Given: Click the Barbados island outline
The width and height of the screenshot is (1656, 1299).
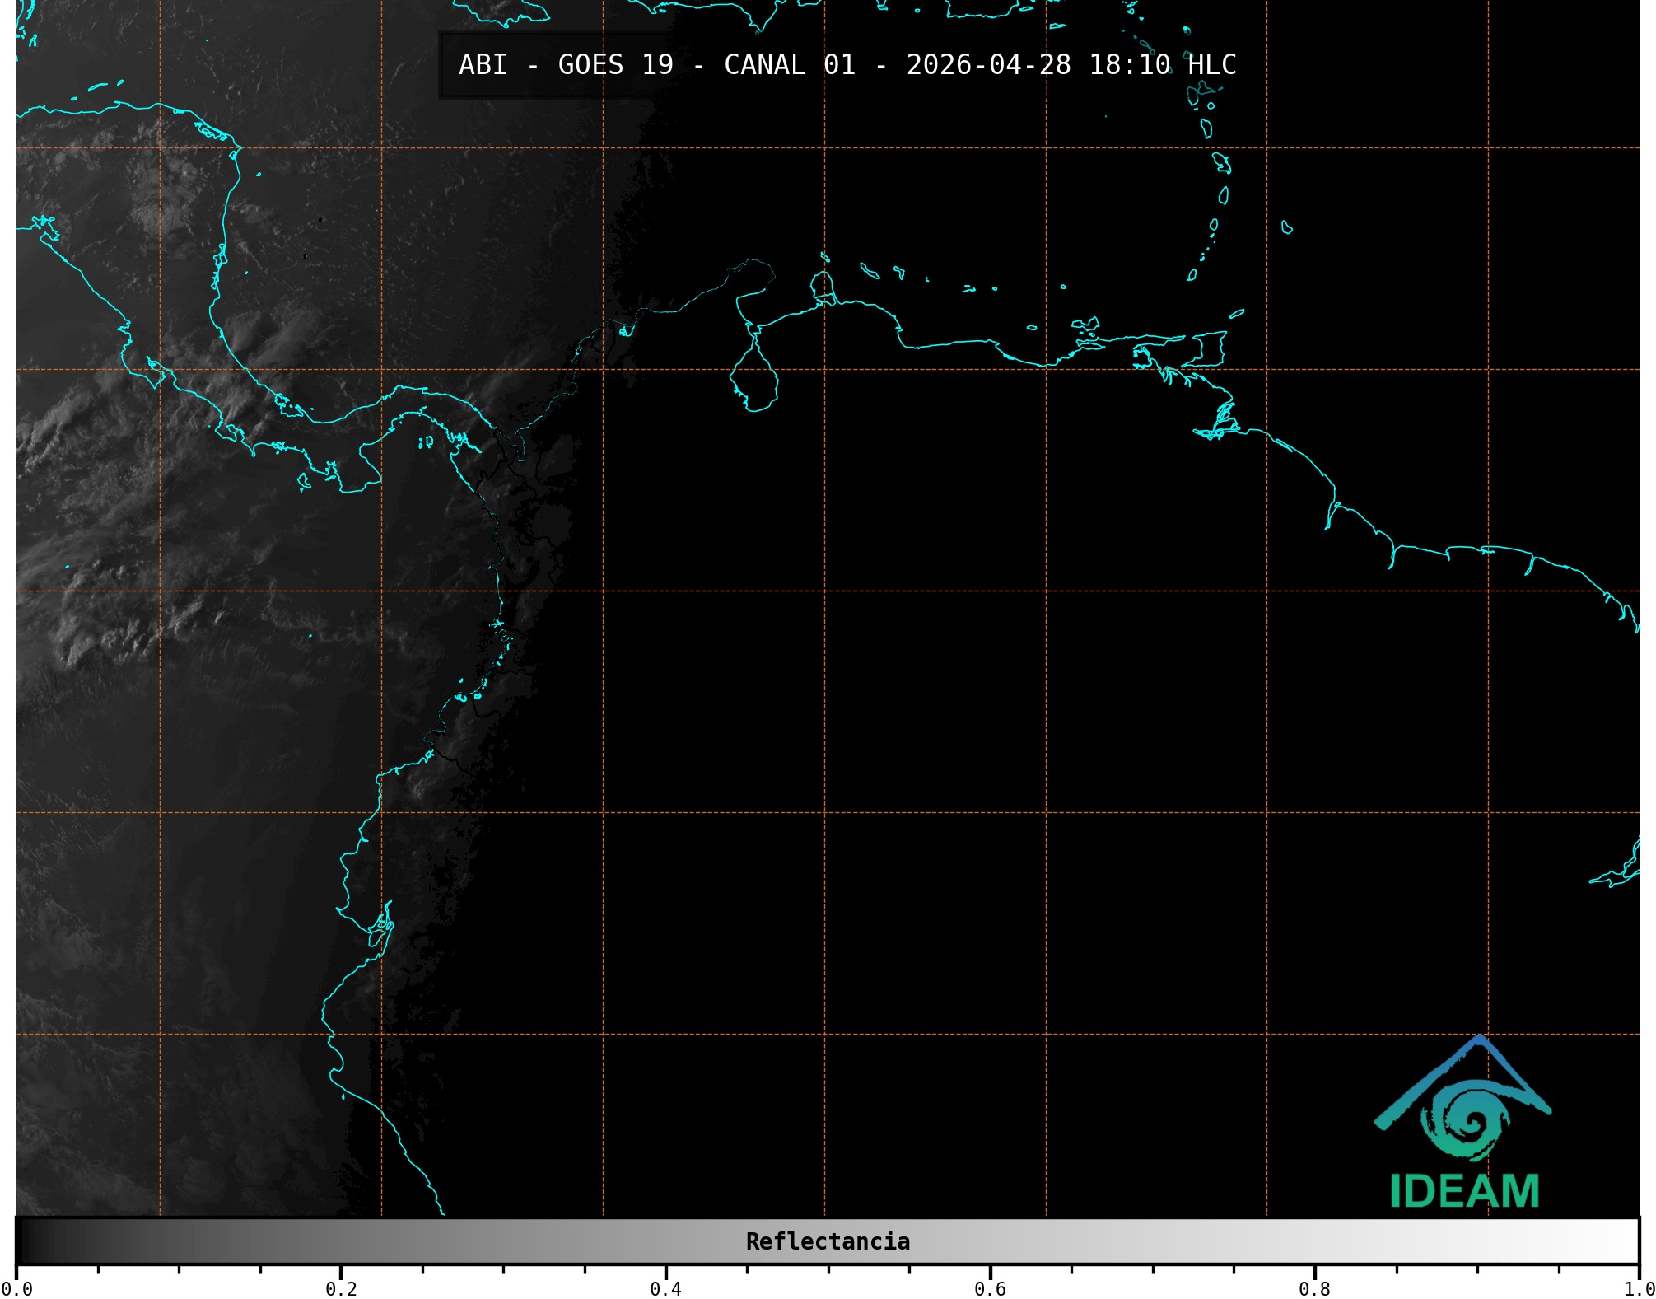Looking at the screenshot, I should point(1286,227).
